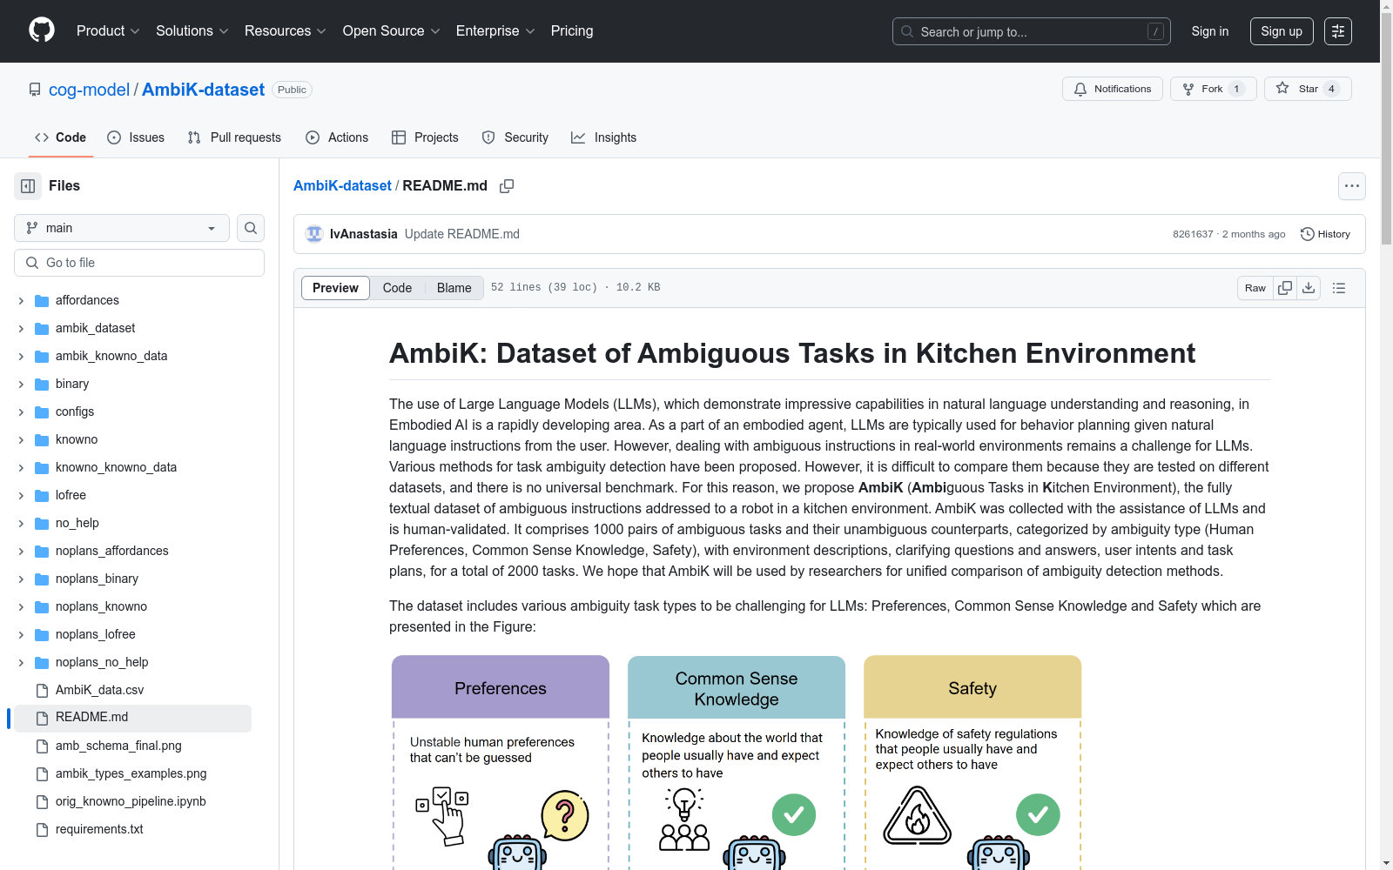Screen dimensions: 1393x870
Task: Click the search files magnifier button
Action: point(251,228)
